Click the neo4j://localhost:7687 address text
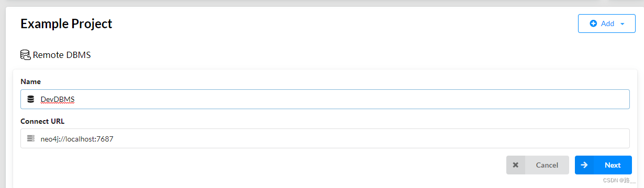Viewport: 644px width, 188px height. [77, 139]
